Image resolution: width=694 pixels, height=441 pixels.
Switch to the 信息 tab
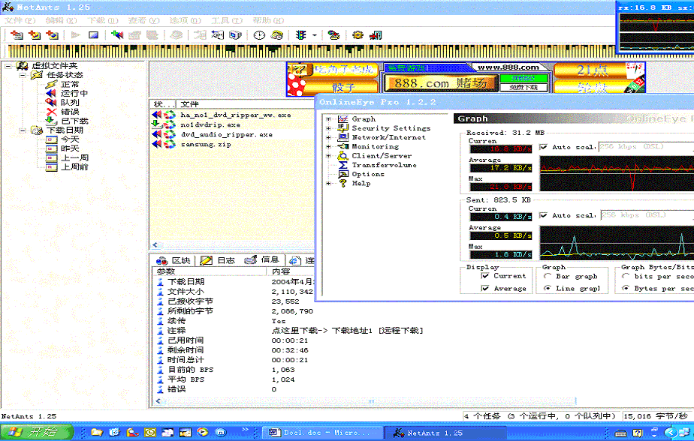point(262,259)
